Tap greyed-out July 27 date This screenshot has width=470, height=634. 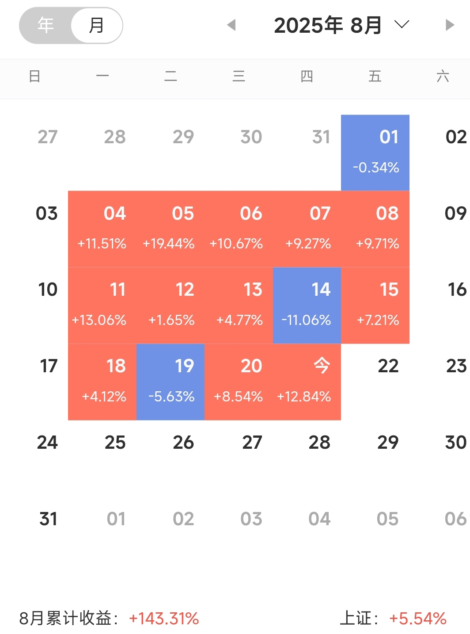point(48,137)
